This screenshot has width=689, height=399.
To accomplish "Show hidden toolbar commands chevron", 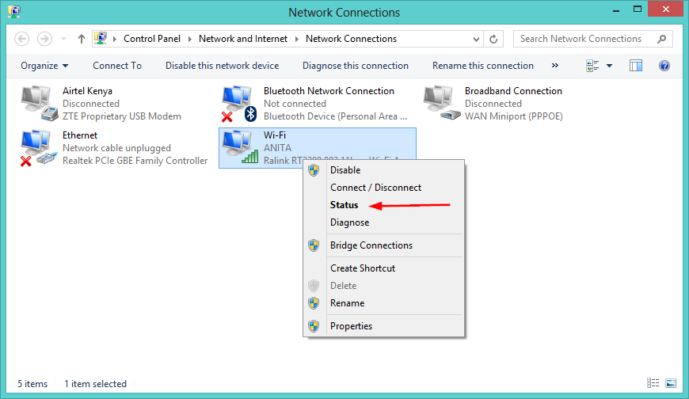I will tap(554, 66).
